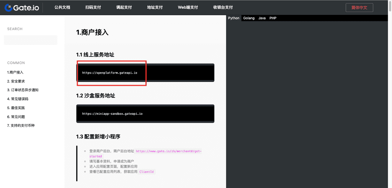This screenshot has height=188, width=392.
Task: Switch language with 简体中文 button
Action: point(359,7)
